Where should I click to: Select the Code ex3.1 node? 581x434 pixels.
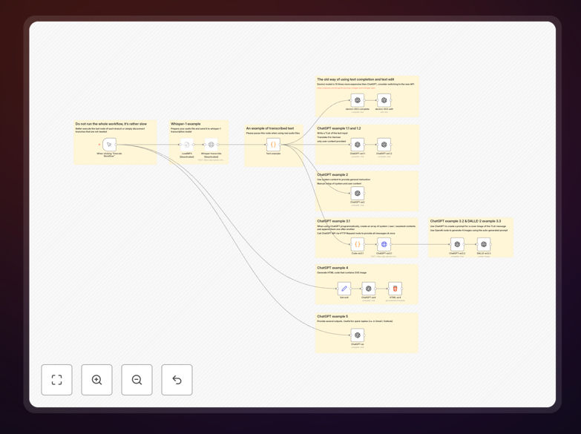coord(358,244)
